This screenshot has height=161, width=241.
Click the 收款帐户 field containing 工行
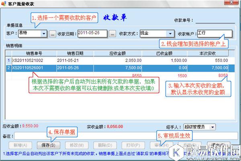[x=214, y=34]
